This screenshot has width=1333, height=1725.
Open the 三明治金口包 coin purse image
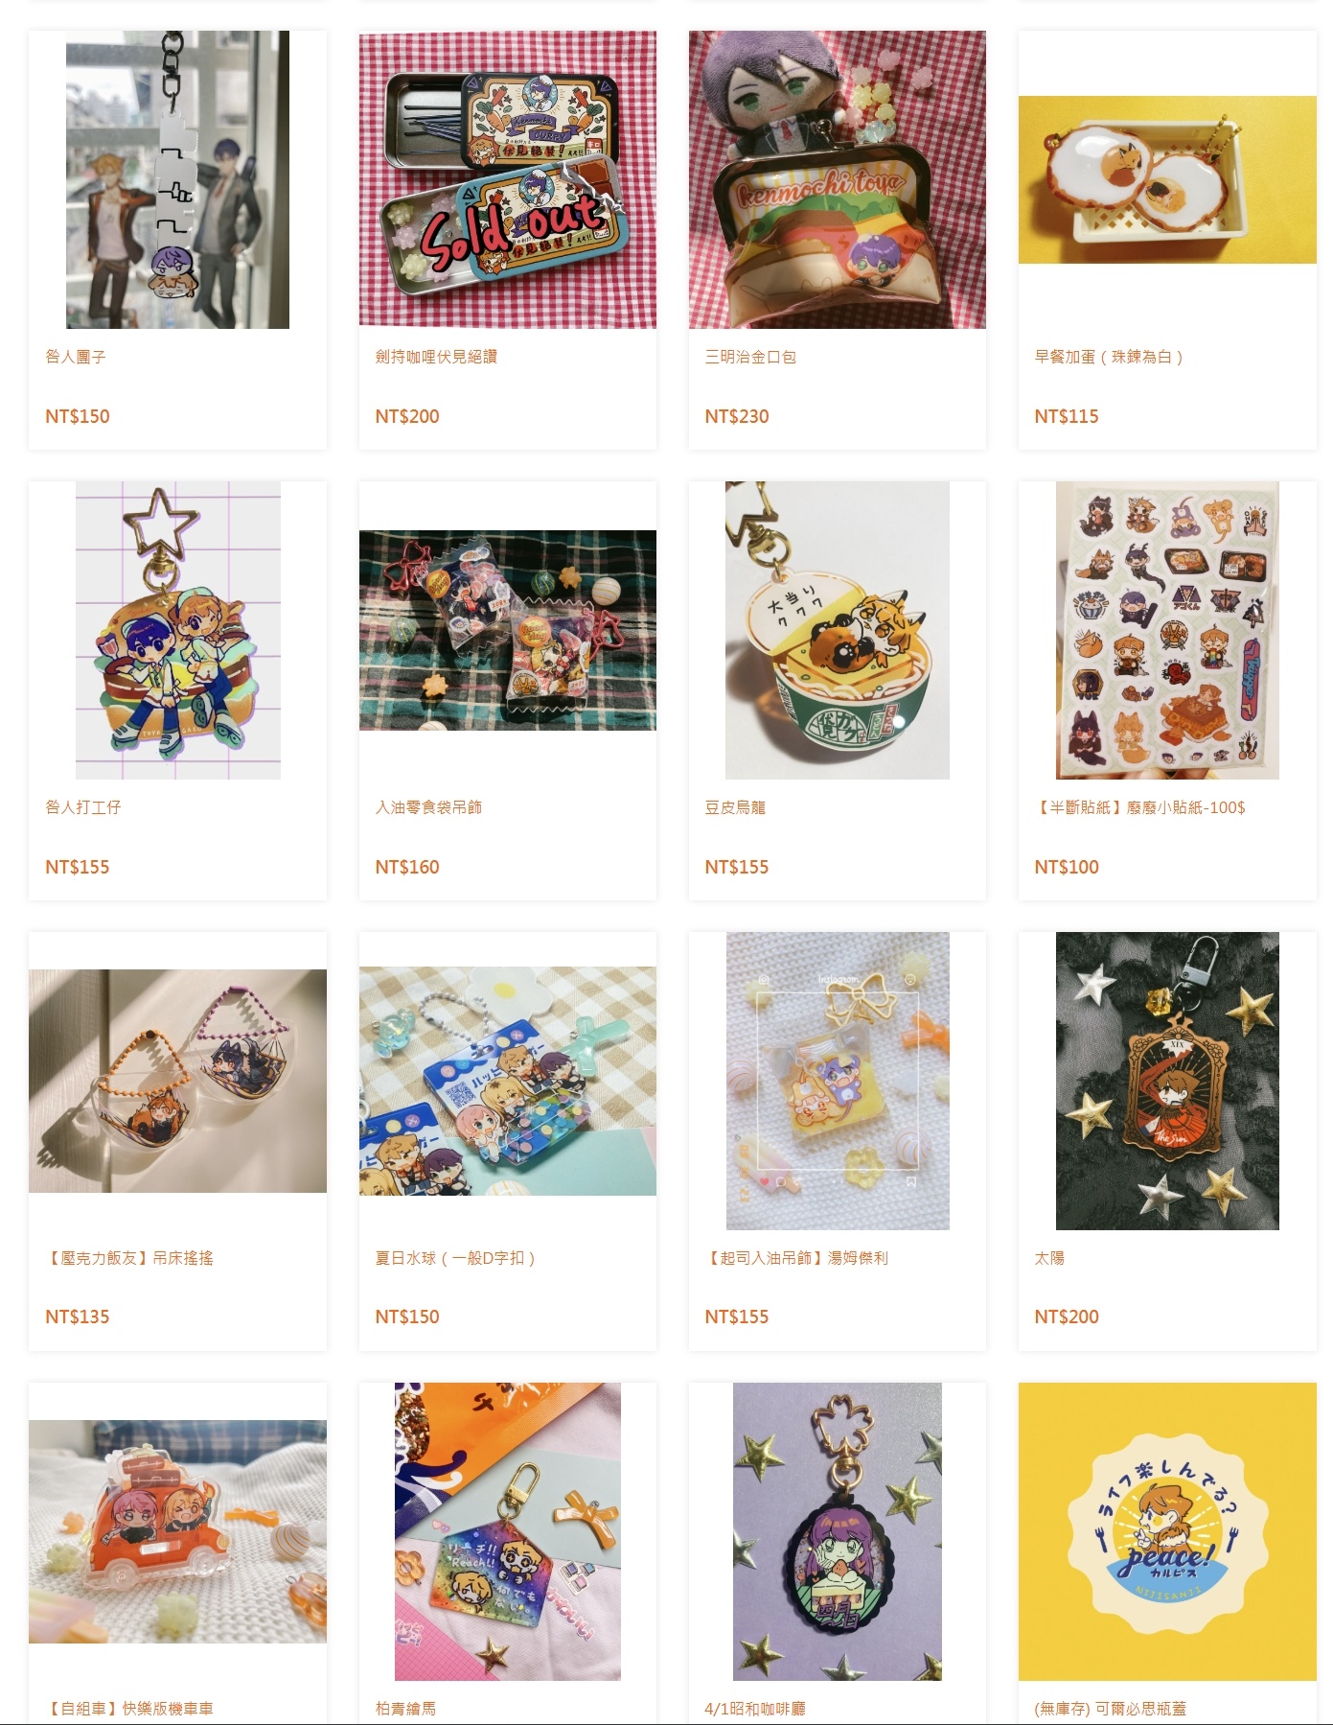pos(837,179)
